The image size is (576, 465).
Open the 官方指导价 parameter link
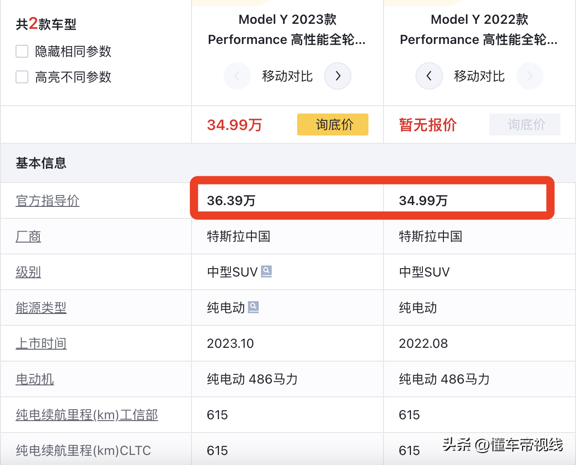pos(48,200)
